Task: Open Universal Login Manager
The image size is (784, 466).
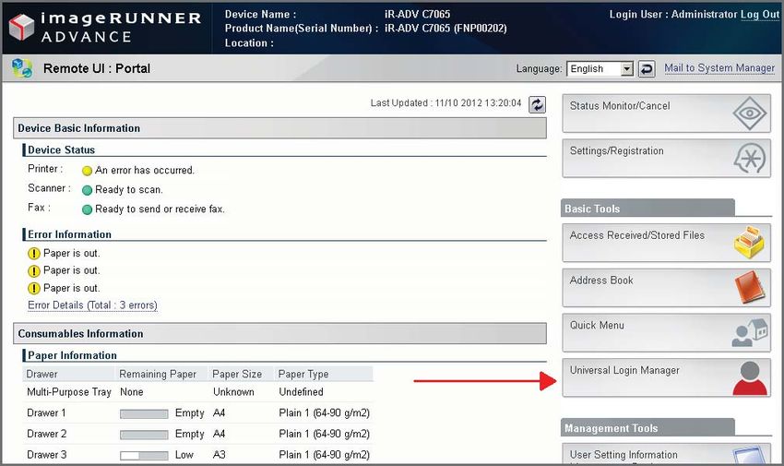Action: click(666, 377)
